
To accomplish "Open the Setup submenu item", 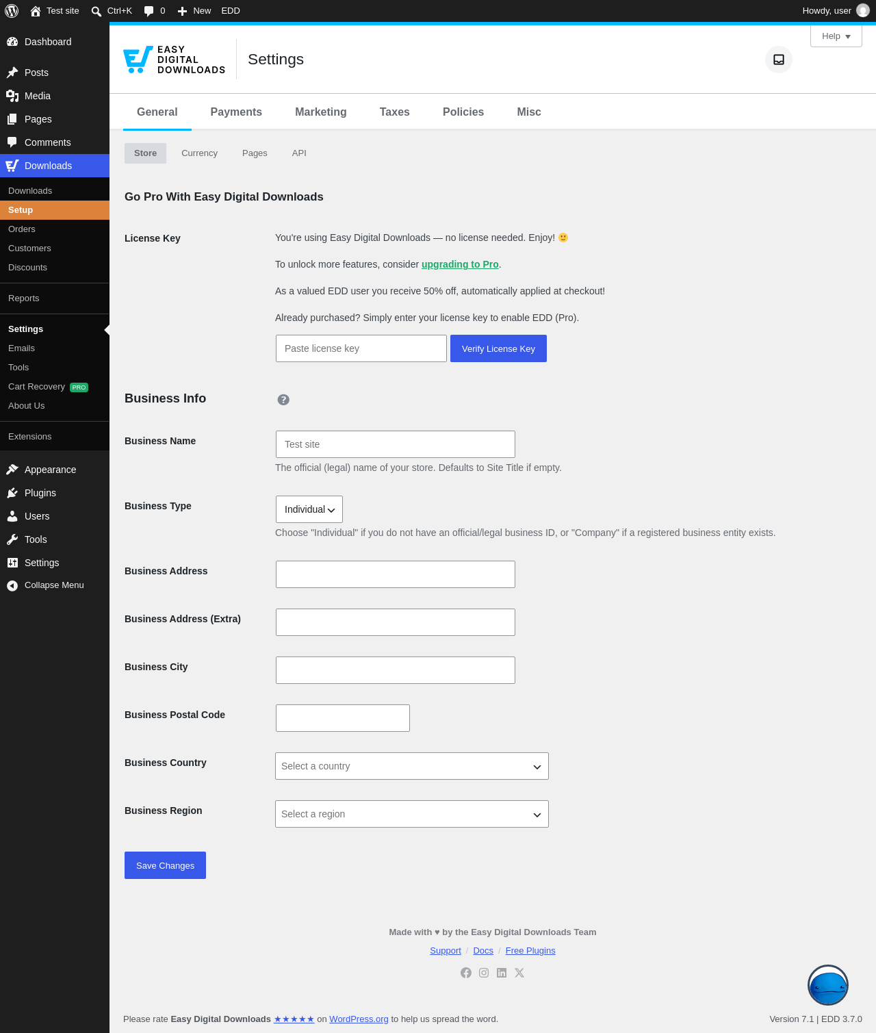I will (55, 210).
